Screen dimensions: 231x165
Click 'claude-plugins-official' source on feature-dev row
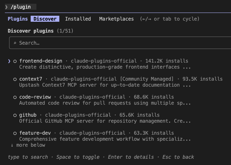tap(92, 133)
